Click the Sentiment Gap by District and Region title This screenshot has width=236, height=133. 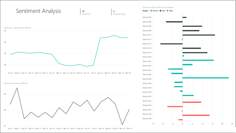click(158, 7)
